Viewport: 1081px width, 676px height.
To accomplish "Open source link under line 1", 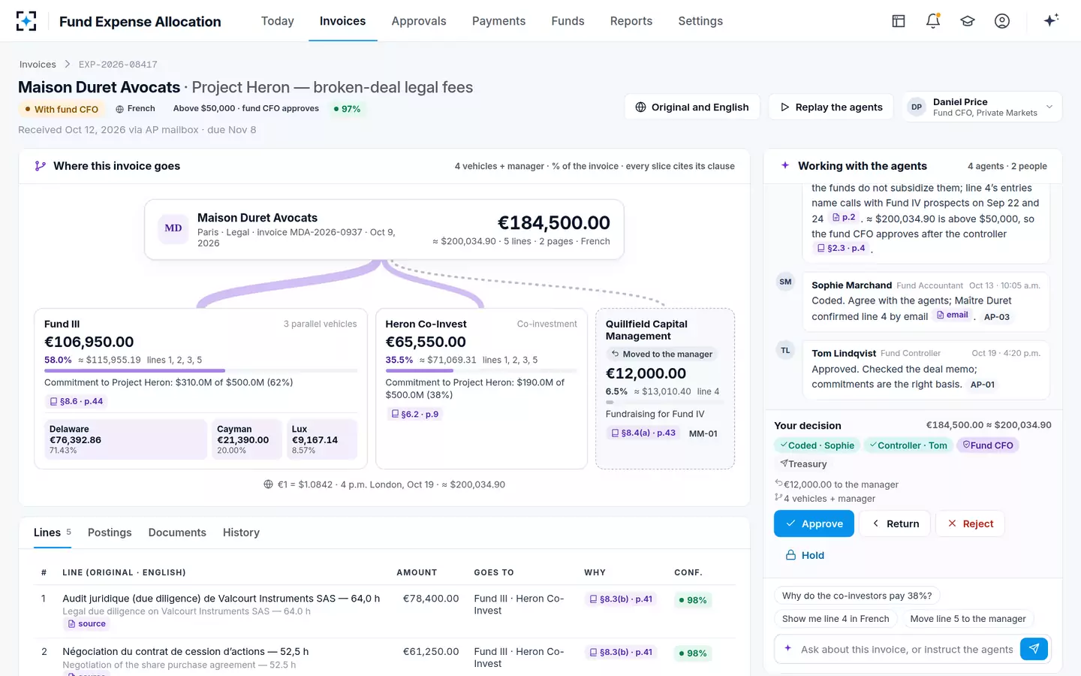I will tap(86, 624).
